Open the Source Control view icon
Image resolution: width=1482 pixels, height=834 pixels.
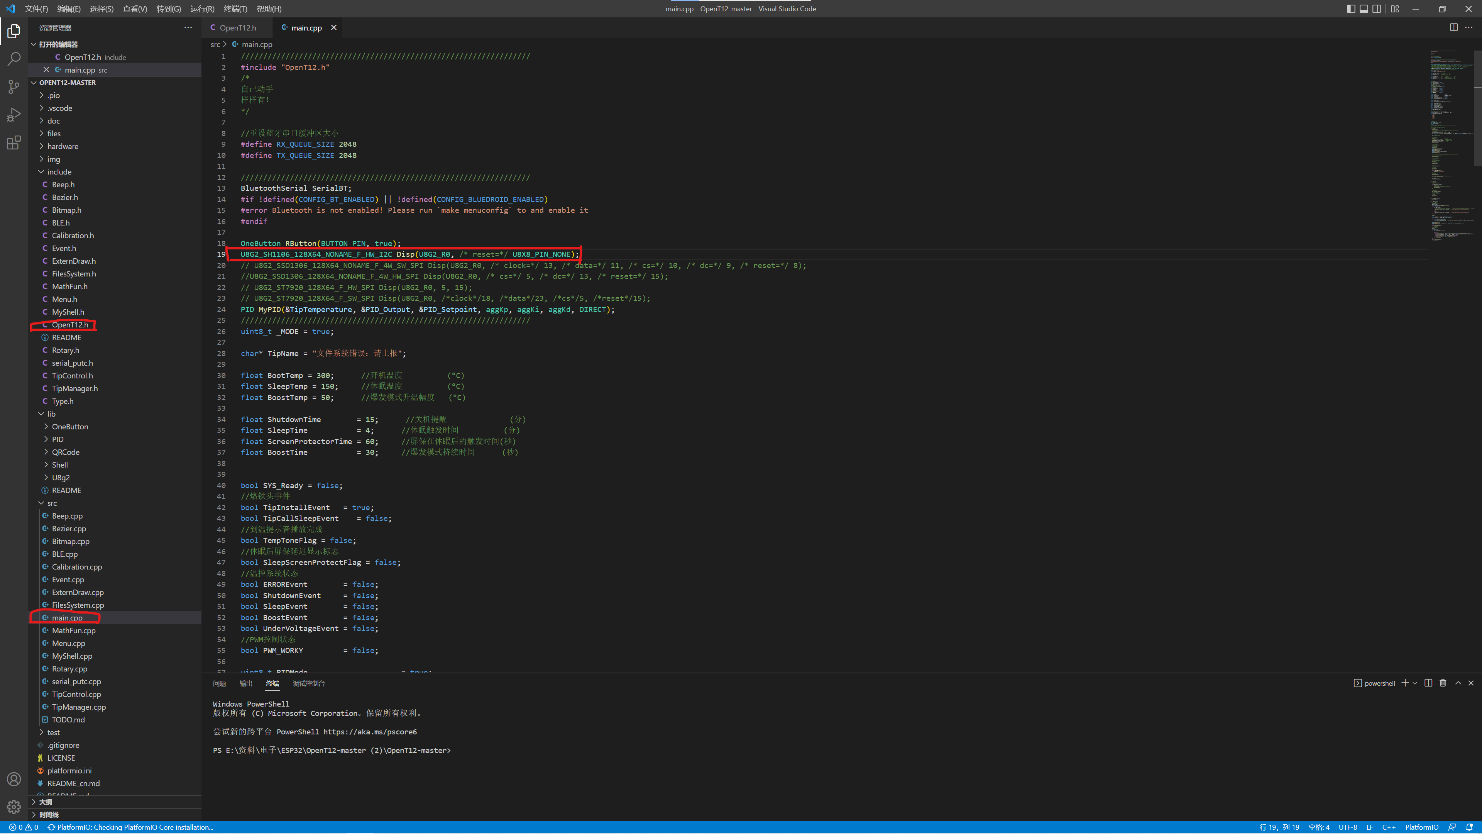tap(14, 86)
